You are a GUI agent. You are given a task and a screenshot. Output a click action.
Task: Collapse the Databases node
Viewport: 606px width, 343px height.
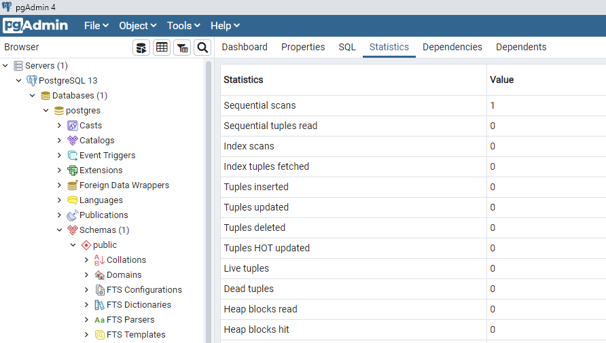pyautogui.click(x=33, y=96)
